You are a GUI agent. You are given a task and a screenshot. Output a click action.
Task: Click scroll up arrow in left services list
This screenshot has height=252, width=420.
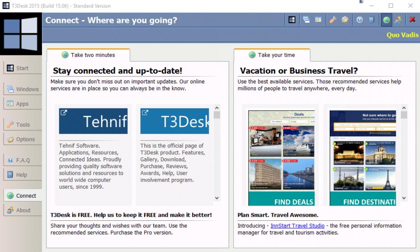click(217, 108)
